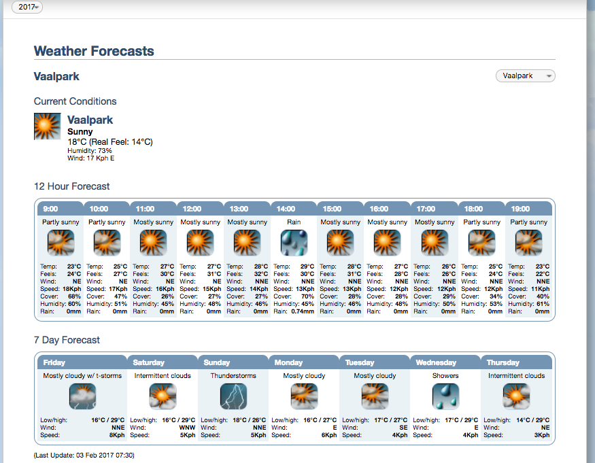Image resolution: width=595 pixels, height=463 pixels.
Task: Click Friday's 16°C / 29°C low/high value
Action: 107,420
